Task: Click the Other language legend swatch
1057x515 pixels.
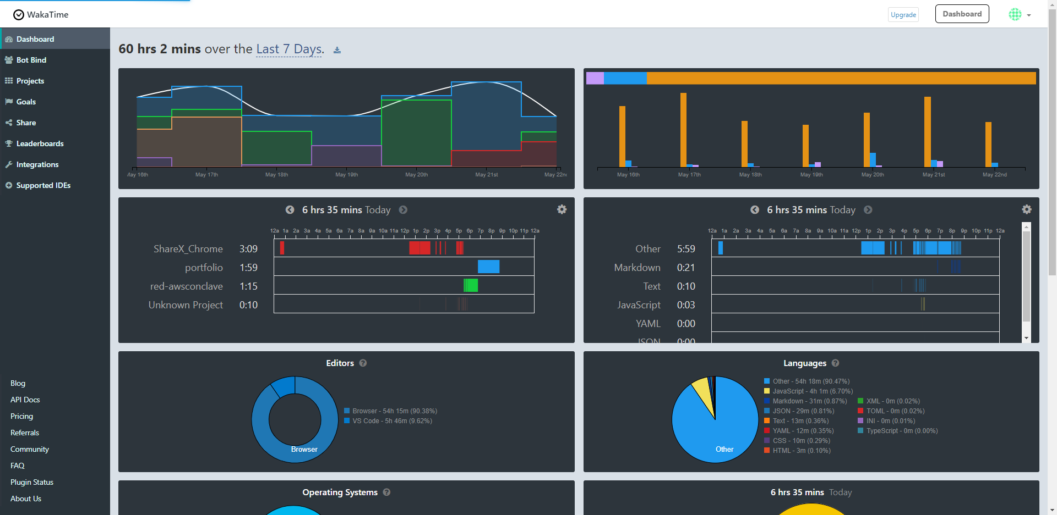Action: [x=767, y=381]
